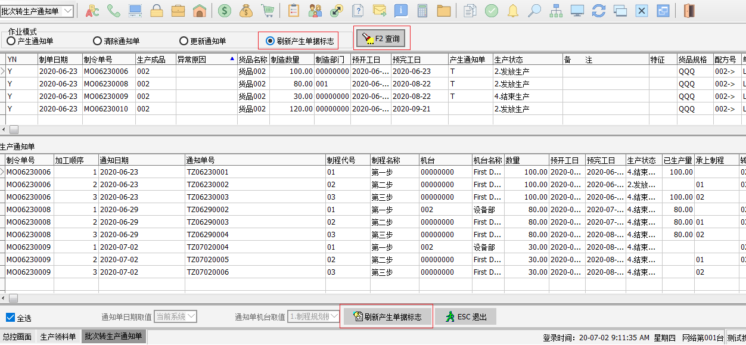The height and width of the screenshot is (345, 746).
Task: Click the yellow notification bell icon
Action: [513, 11]
